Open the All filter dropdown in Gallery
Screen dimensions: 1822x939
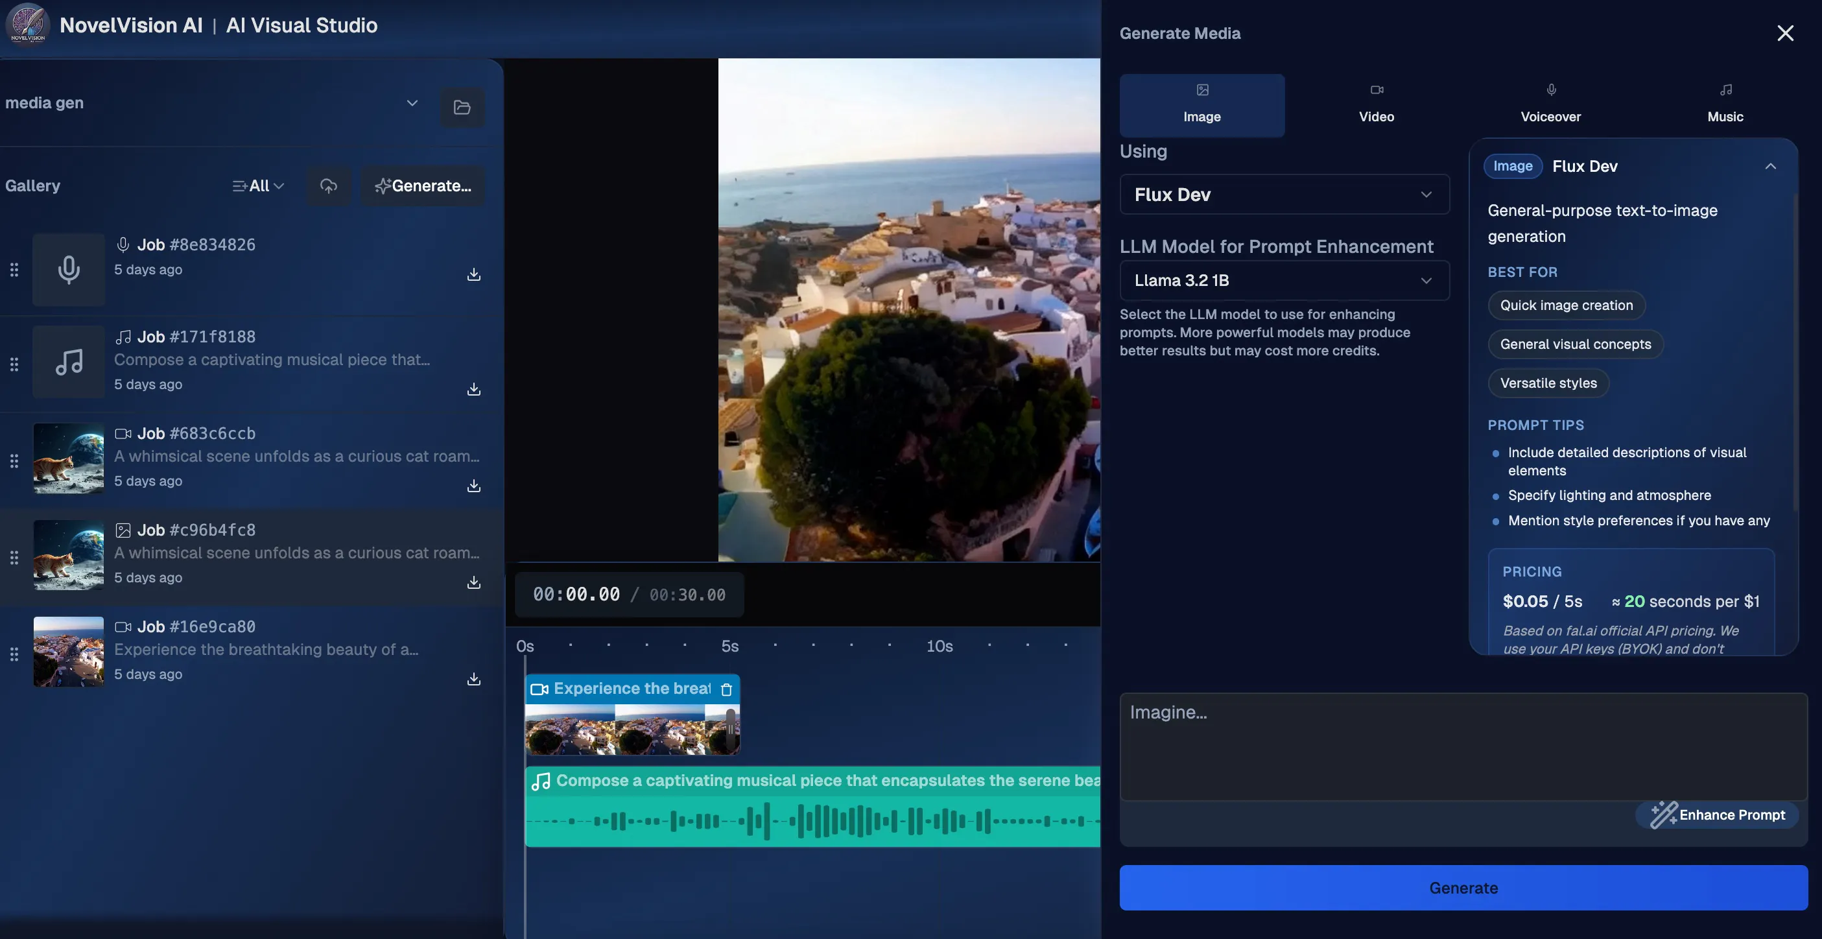pos(258,185)
